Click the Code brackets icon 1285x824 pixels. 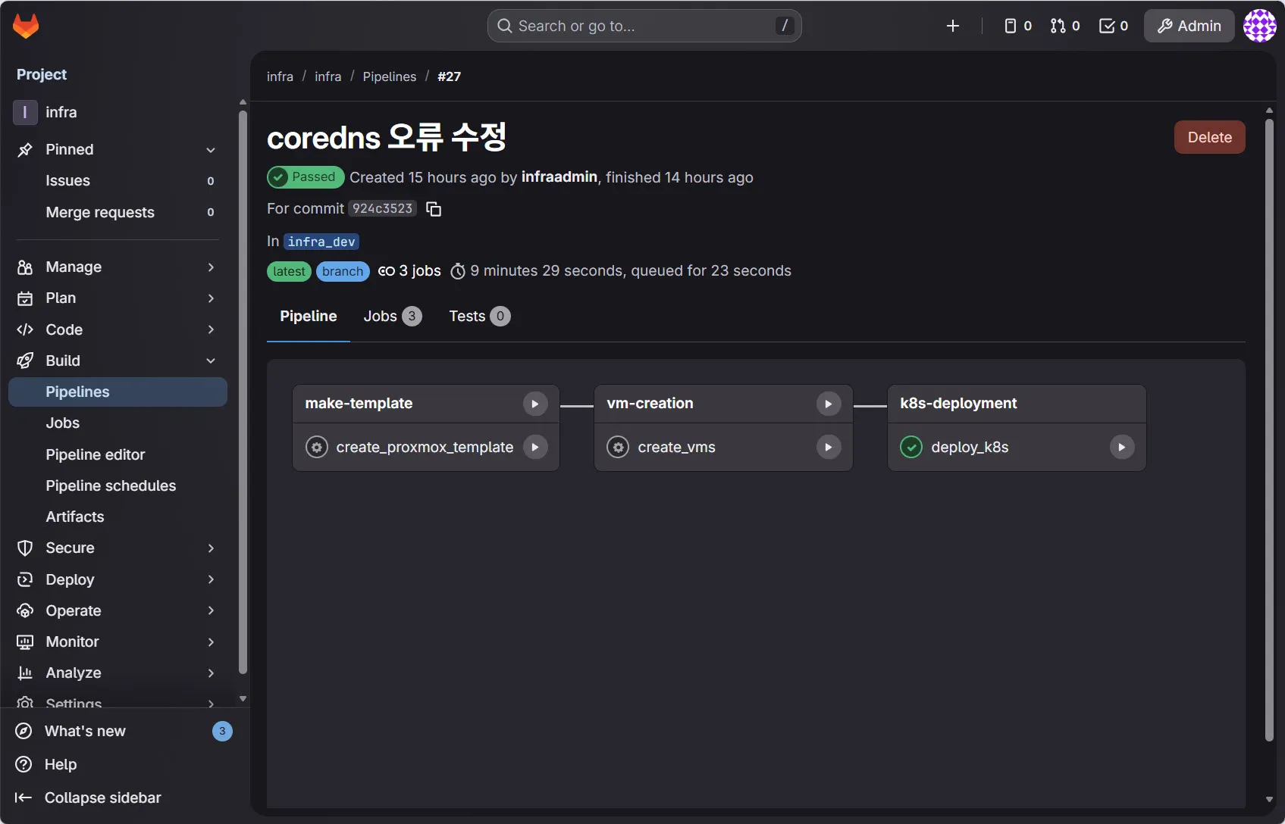pos(25,329)
